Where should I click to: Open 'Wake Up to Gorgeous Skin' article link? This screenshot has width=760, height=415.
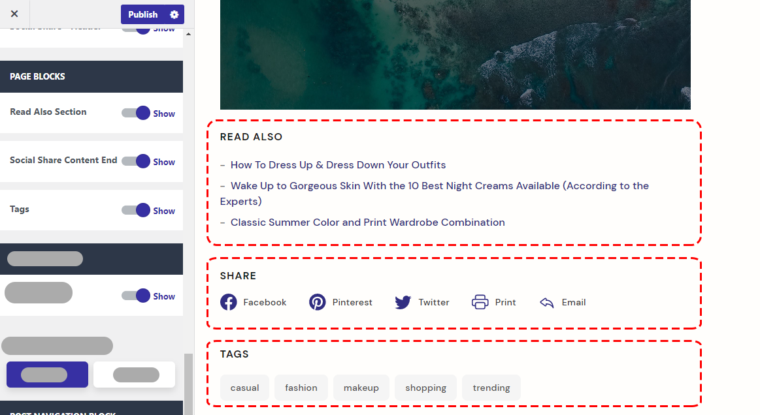(435, 193)
